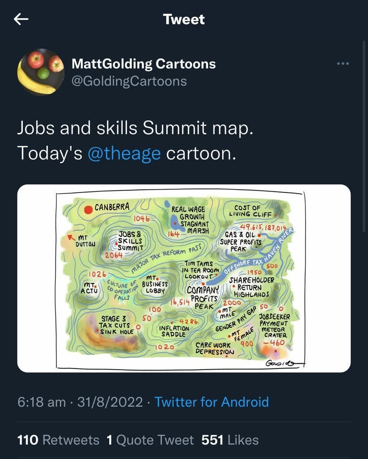Viewport: 368px width, 459px height.
Task: View the 551 Likes list
Action: (230, 440)
